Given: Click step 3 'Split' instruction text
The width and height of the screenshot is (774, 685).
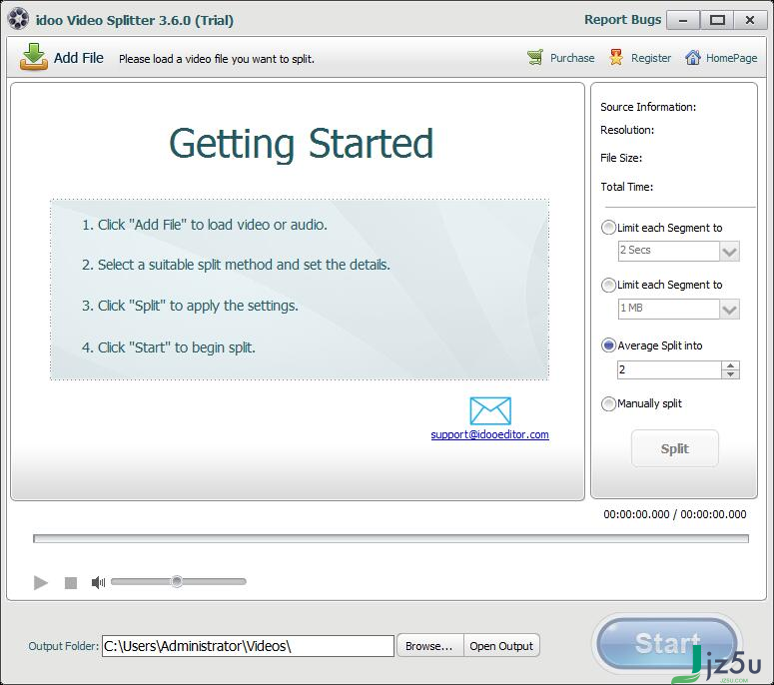Looking at the screenshot, I should point(190,306).
